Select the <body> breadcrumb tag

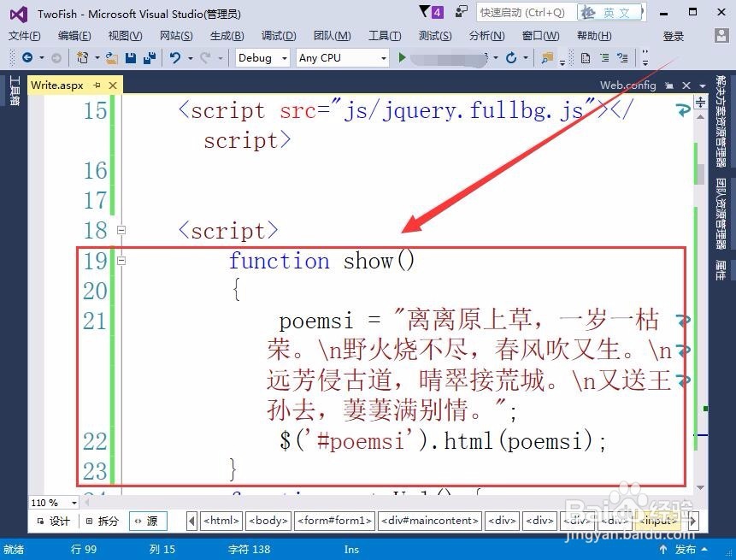point(268,521)
